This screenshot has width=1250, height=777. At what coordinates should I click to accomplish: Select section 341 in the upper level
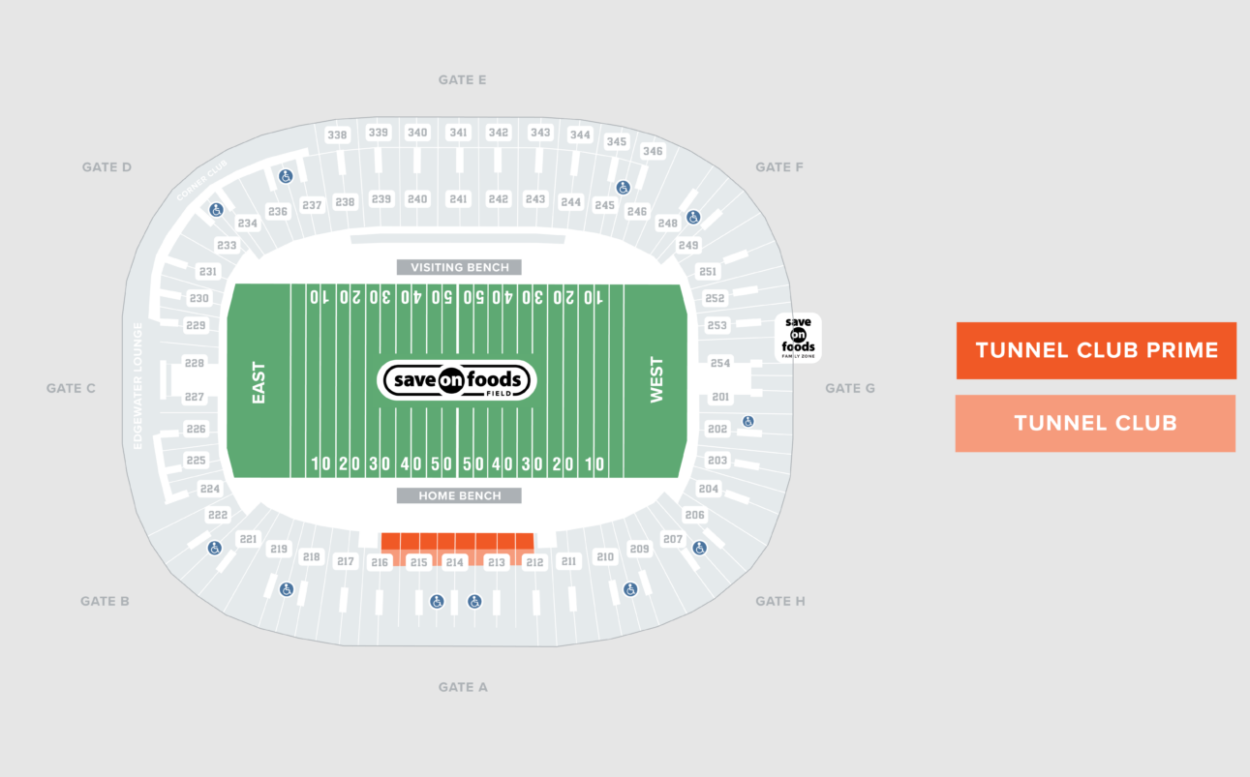click(458, 133)
